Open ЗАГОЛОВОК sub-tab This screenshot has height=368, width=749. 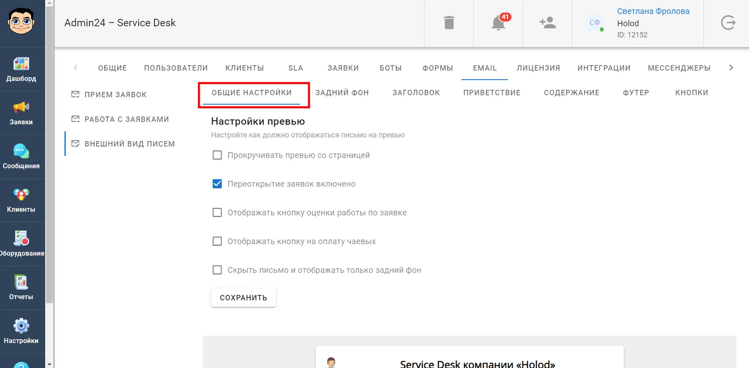tap(416, 93)
